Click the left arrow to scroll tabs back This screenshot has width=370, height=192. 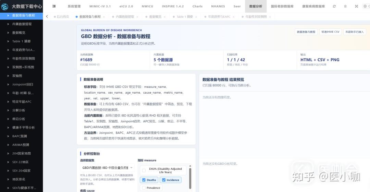47,16
